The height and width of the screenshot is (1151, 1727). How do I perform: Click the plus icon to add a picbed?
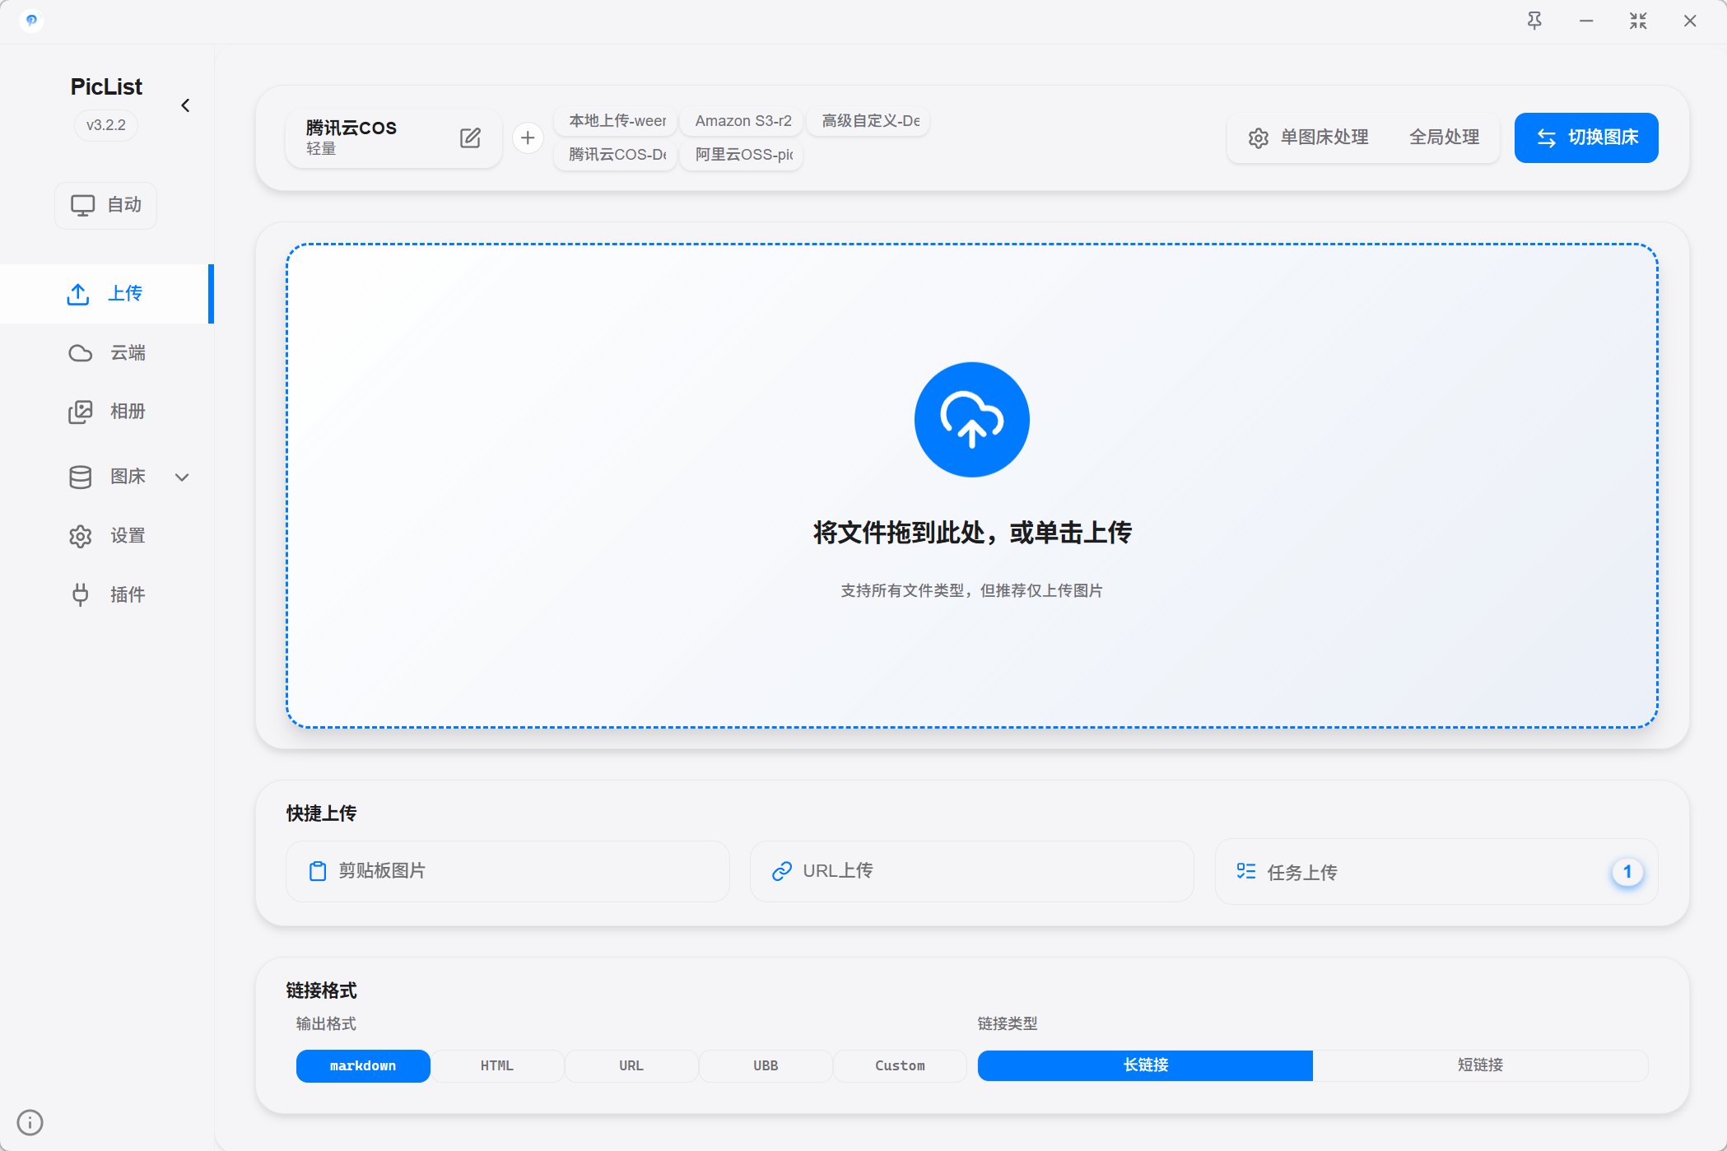[528, 137]
